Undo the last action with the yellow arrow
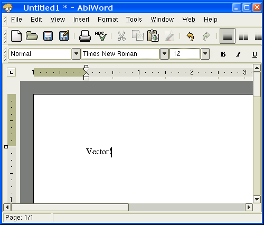 [190, 36]
